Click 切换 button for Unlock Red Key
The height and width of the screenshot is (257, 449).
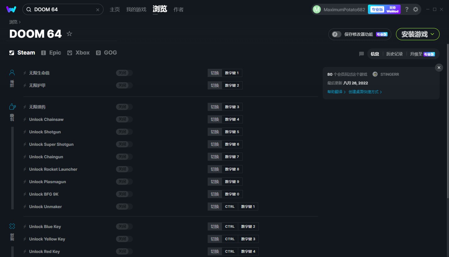click(215, 251)
